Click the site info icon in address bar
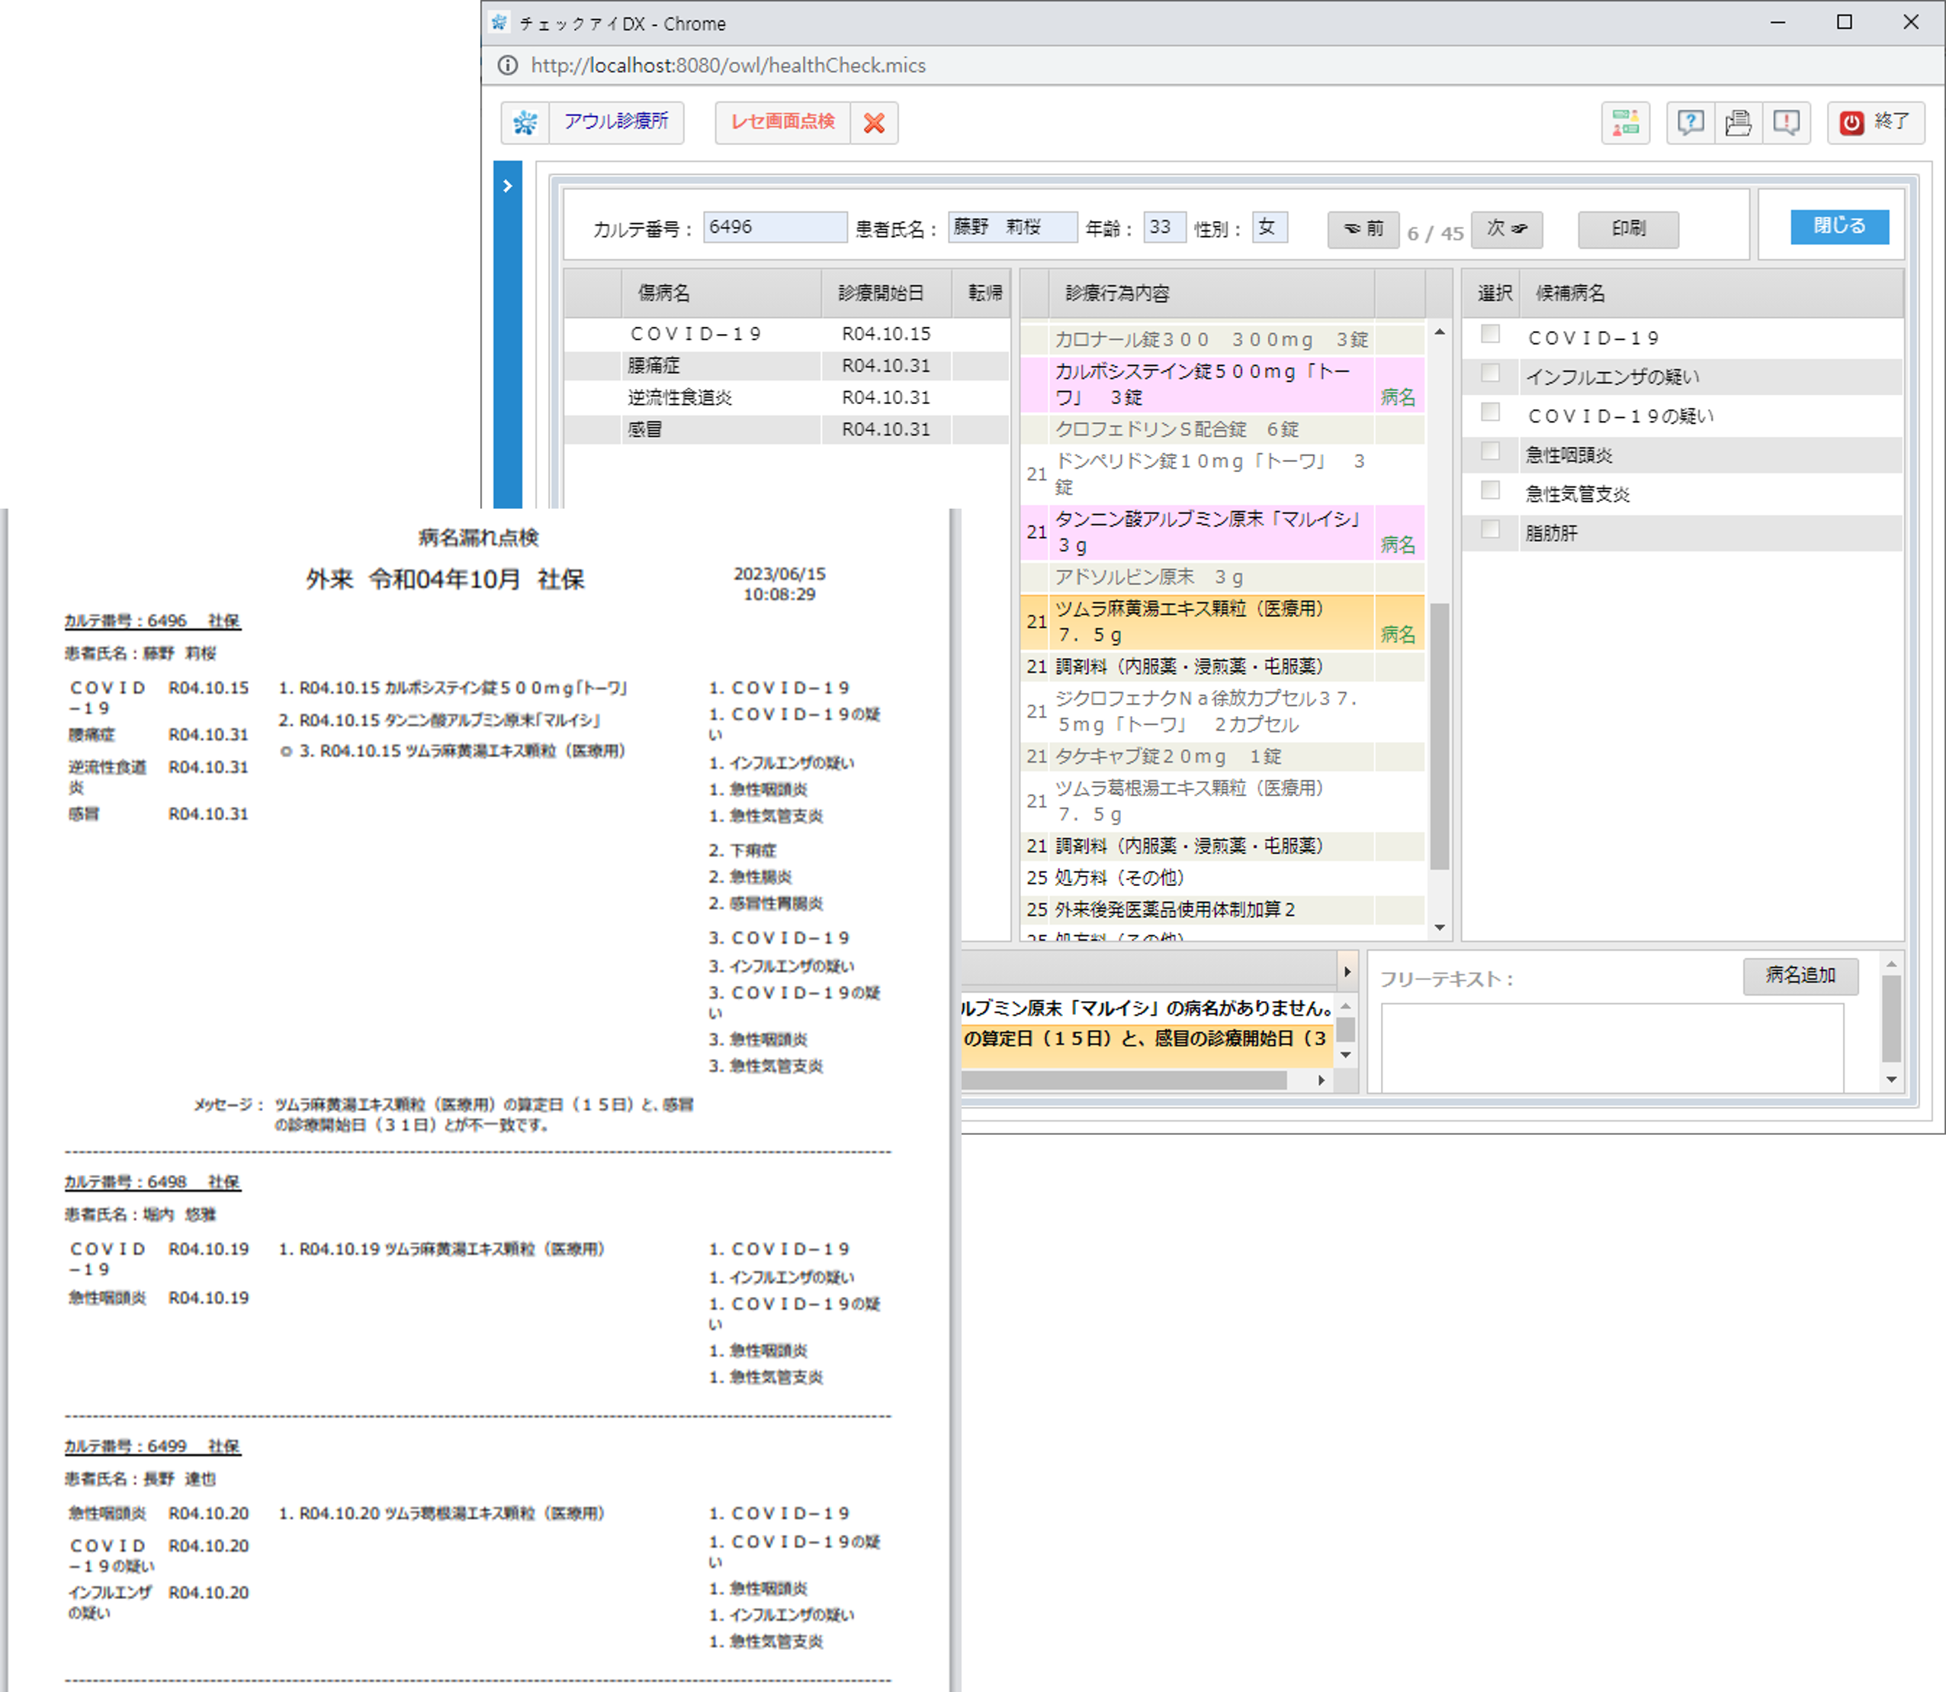The height and width of the screenshot is (1692, 1946). pyautogui.click(x=507, y=65)
